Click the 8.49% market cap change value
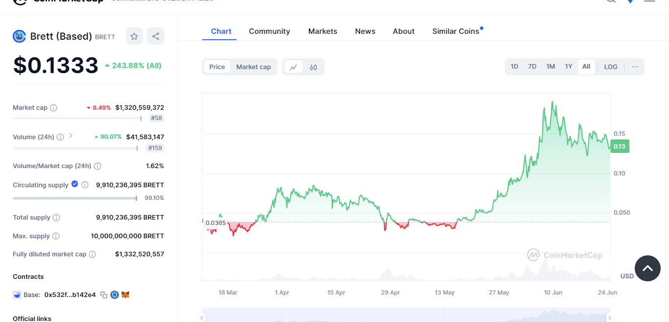The height and width of the screenshot is (322, 669). pos(99,108)
